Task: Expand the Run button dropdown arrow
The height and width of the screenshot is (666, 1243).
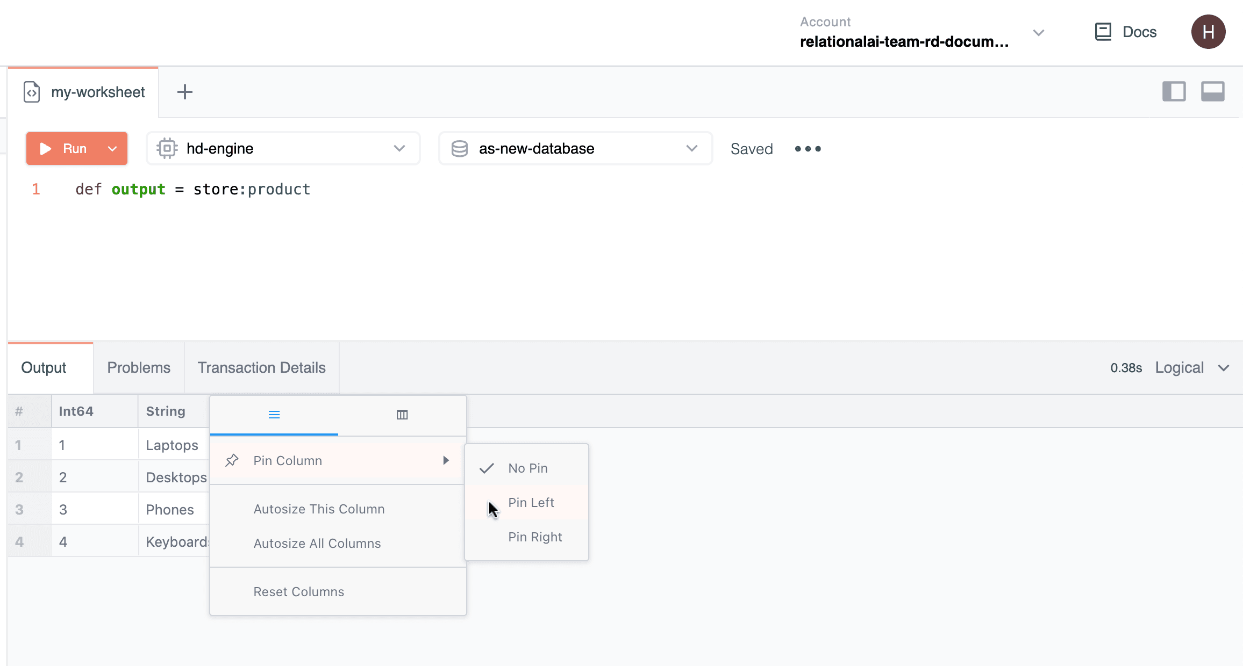Action: [x=112, y=149]
